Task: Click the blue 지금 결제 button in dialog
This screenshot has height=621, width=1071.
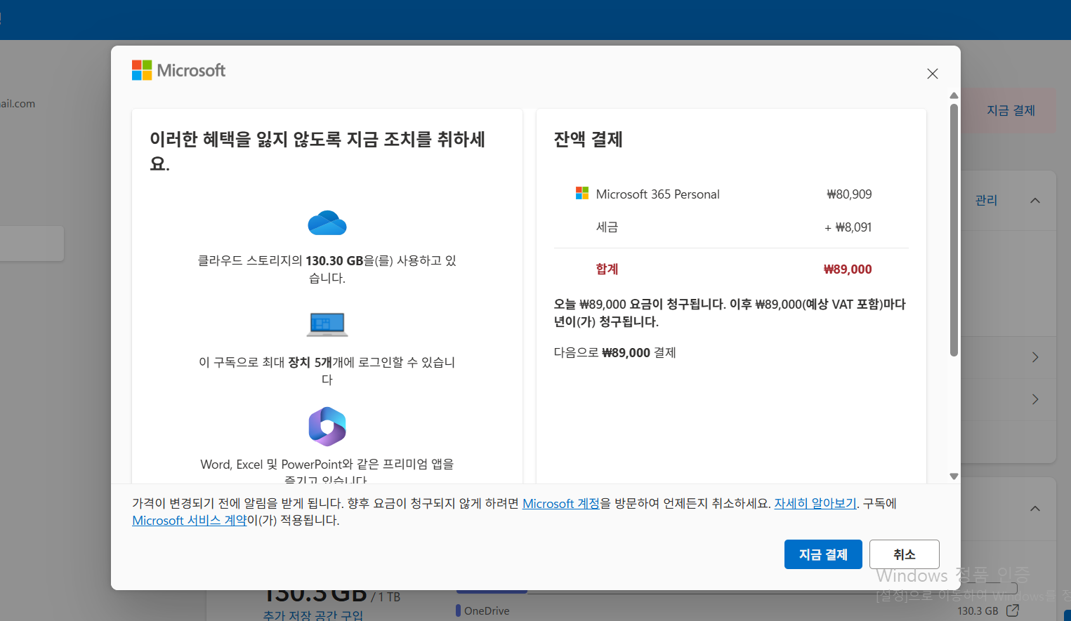Action: (823, 554)
